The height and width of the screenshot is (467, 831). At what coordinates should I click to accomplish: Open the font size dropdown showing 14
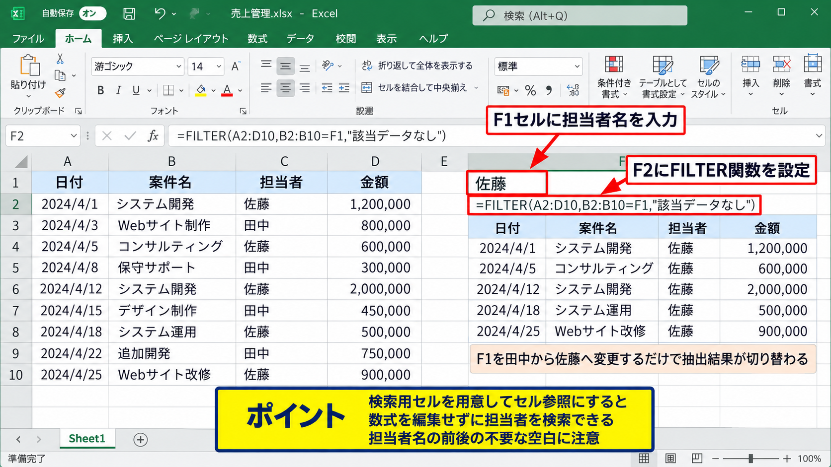219,67
